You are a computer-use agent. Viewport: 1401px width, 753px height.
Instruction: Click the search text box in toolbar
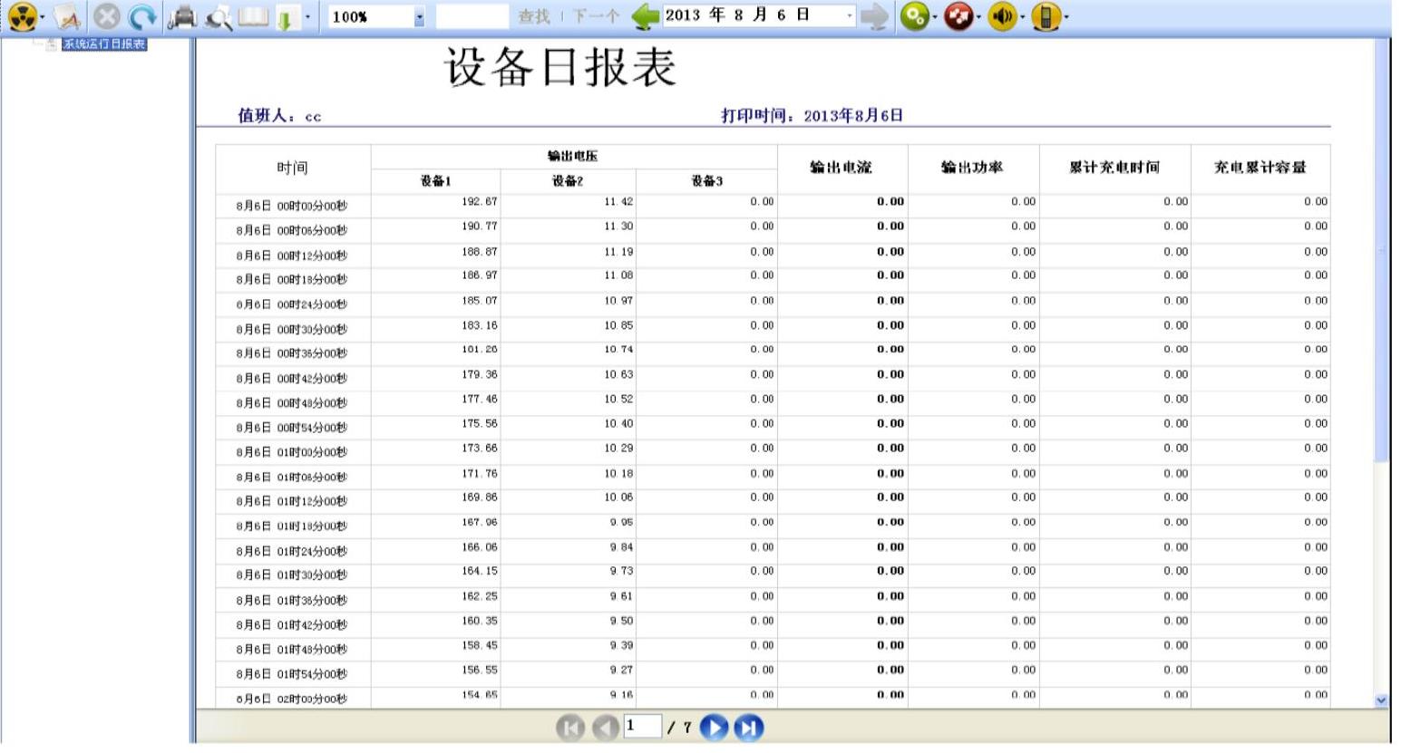click(x=472, y=16)
